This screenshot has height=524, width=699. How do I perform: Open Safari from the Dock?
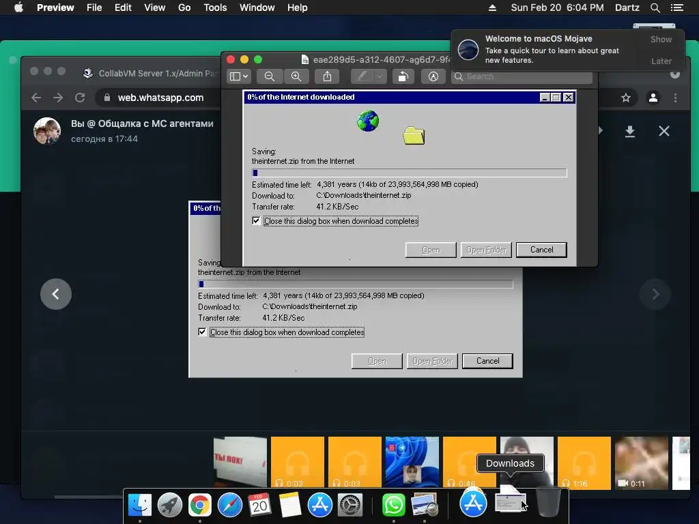[229, 505]
